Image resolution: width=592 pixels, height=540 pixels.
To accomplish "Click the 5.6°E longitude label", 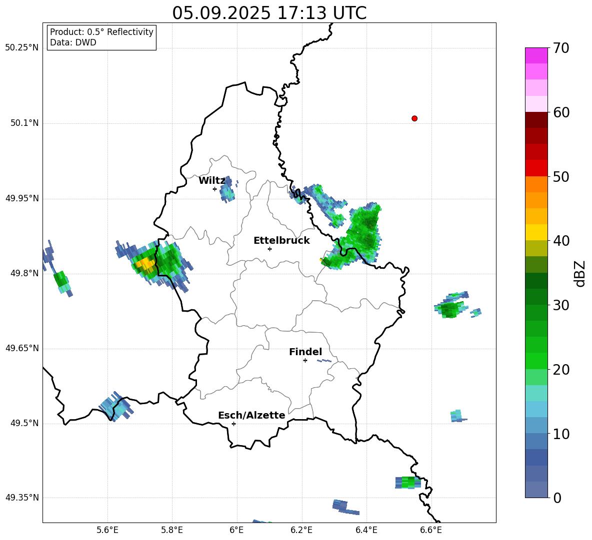I will pos(107,530).
